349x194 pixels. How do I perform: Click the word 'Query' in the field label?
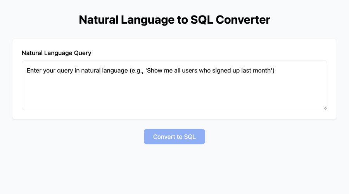point(82,53)
